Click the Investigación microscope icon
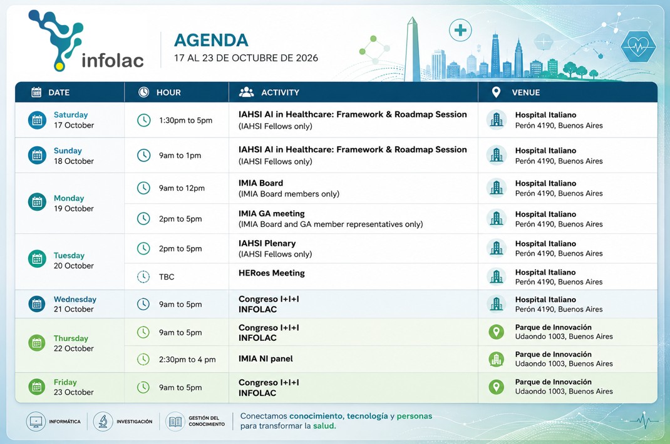The image size is (670, 444). point(103,421)
